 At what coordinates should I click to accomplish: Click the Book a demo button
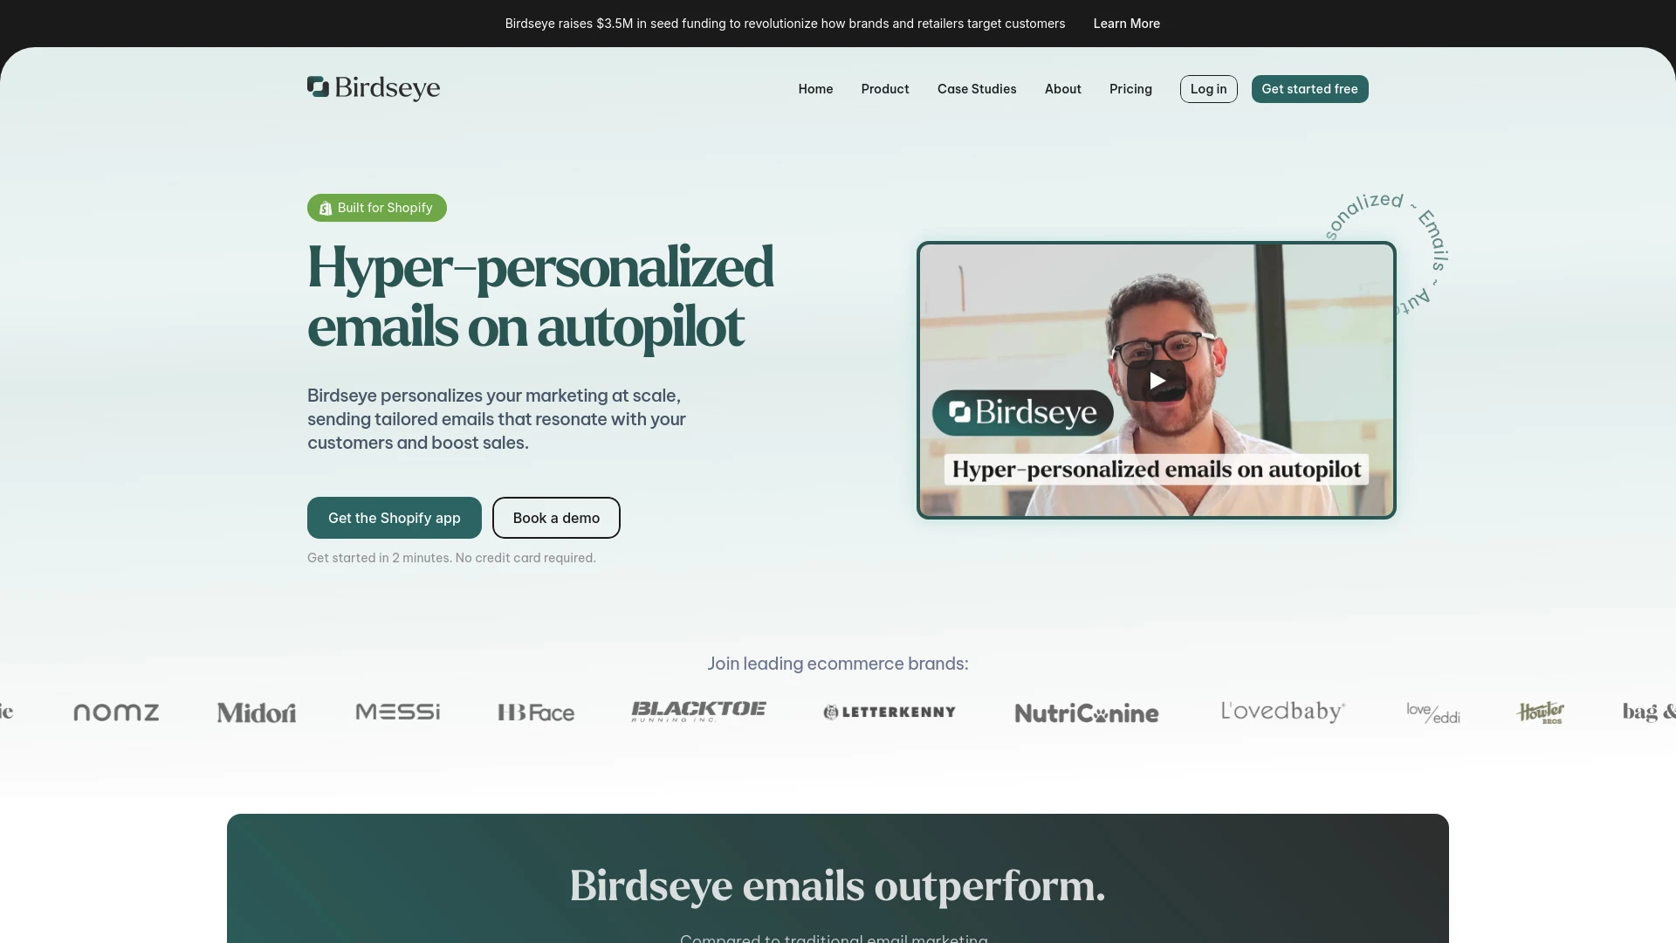coord(556,517)
